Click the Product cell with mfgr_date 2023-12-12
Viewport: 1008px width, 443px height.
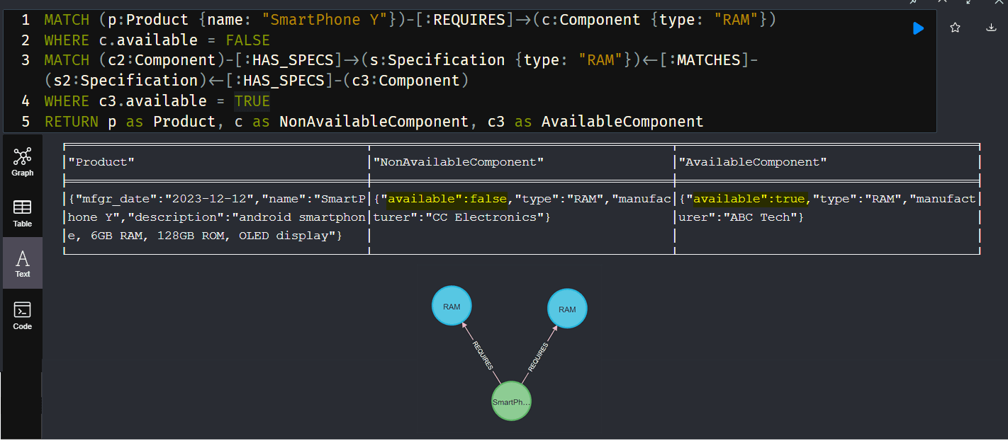216,217
